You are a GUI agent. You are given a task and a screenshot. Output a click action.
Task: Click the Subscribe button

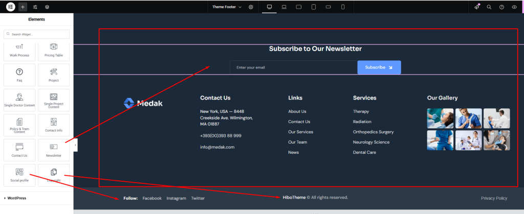[379, 67]
